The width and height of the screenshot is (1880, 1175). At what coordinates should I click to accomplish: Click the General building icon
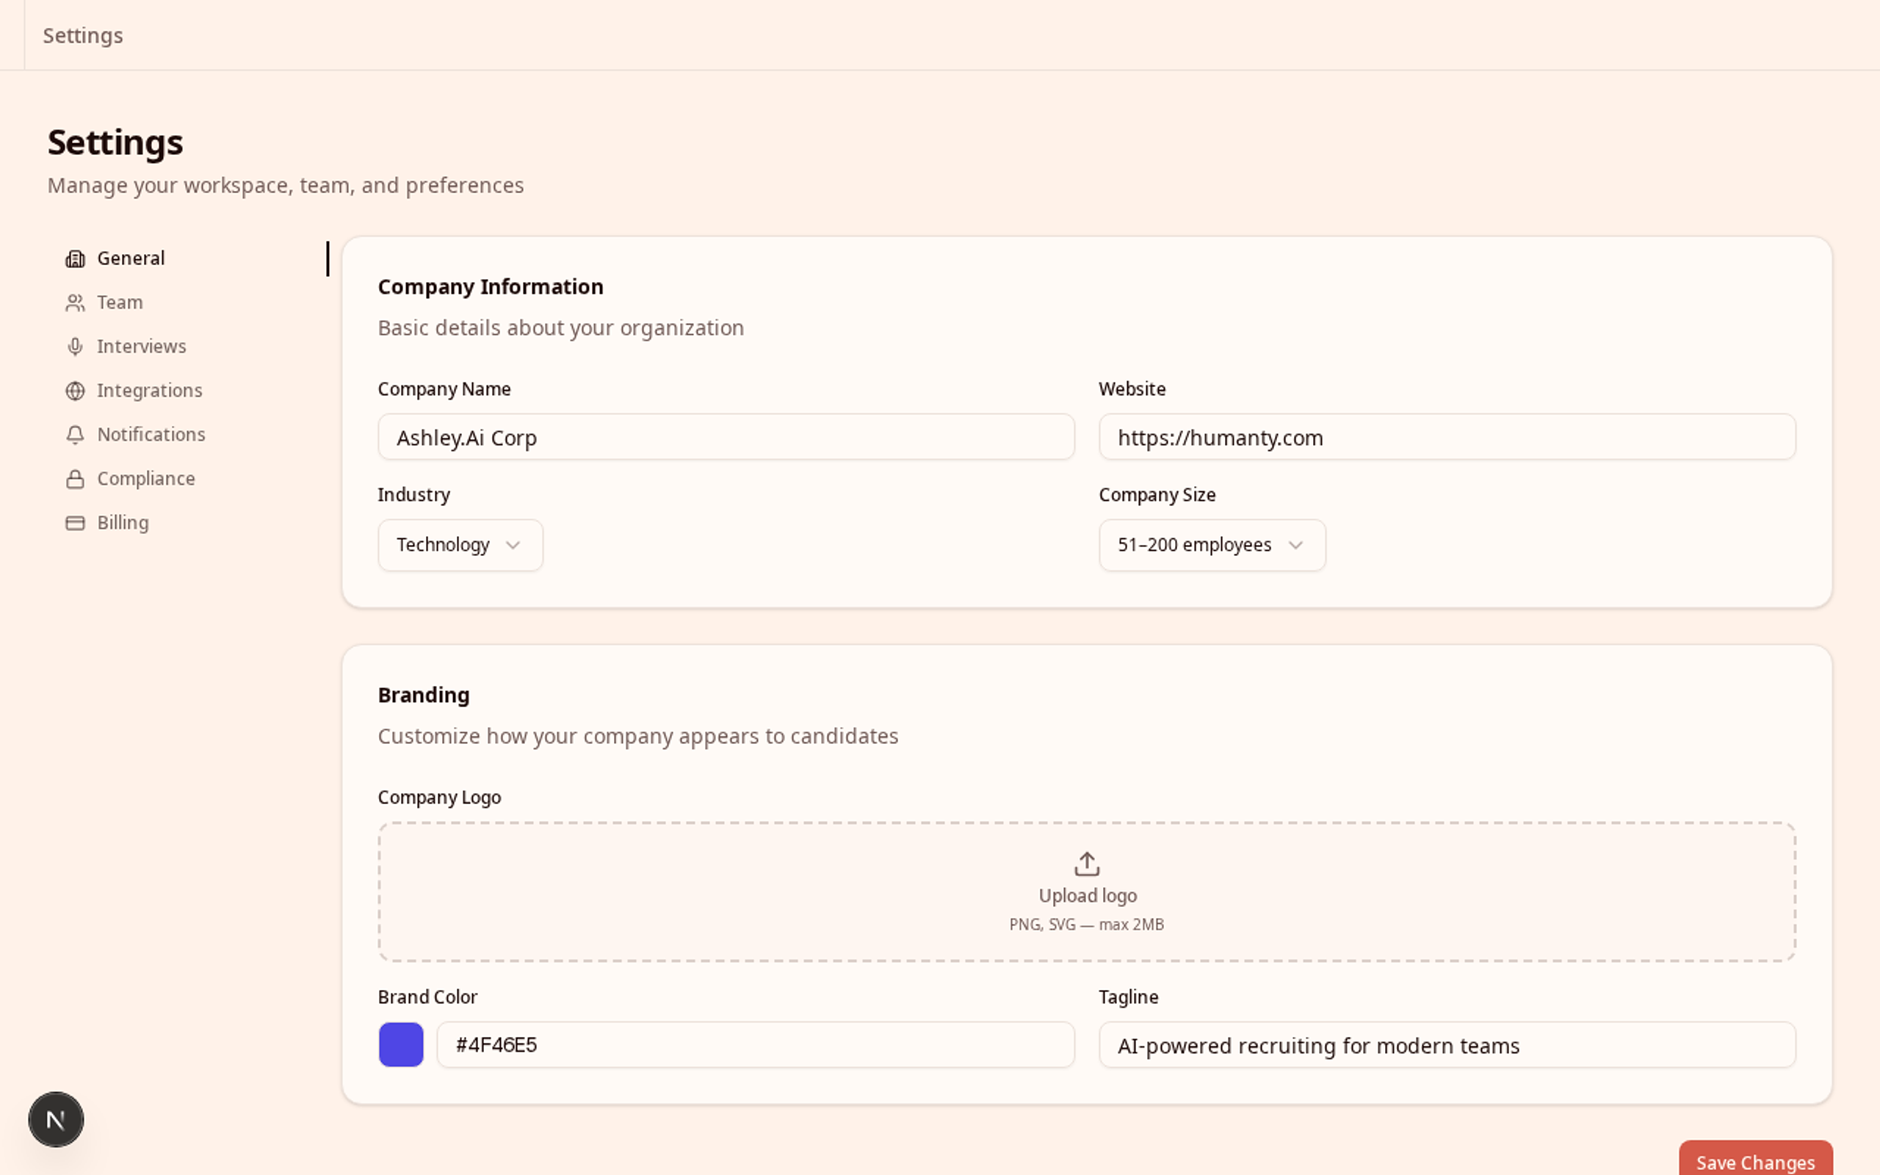[75, 258]
